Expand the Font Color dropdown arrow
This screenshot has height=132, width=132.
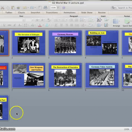click(x=43, y=25)
